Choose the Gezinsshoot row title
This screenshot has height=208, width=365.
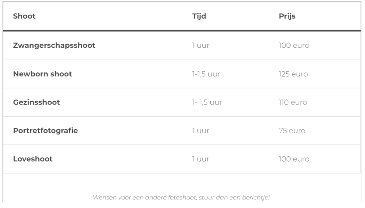point(36,102)
